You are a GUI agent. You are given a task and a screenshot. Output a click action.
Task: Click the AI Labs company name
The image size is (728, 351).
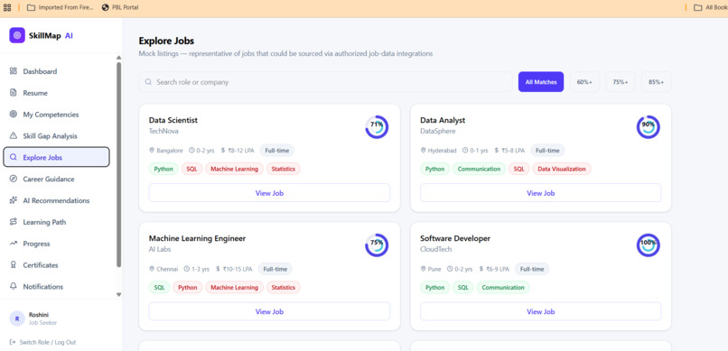click(160, 249)
